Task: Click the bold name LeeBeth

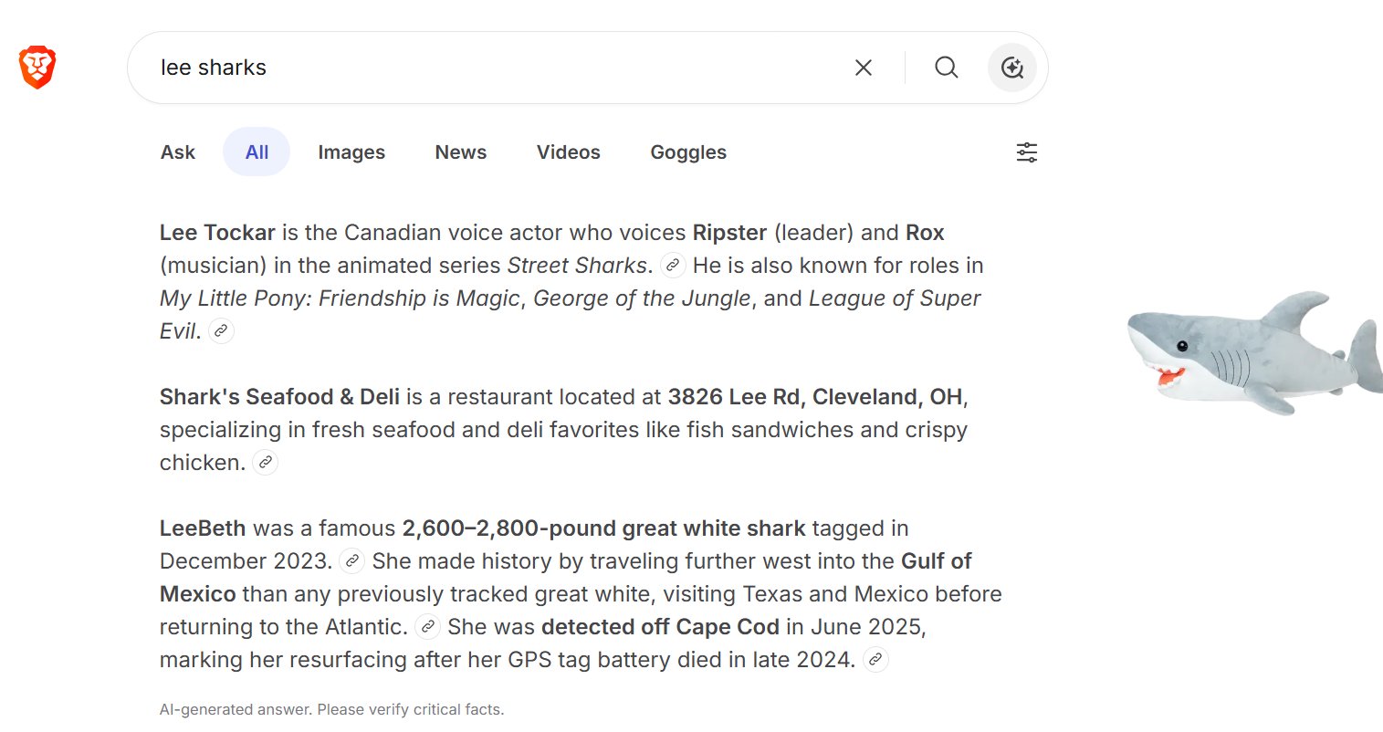Action: click(203, 528)
